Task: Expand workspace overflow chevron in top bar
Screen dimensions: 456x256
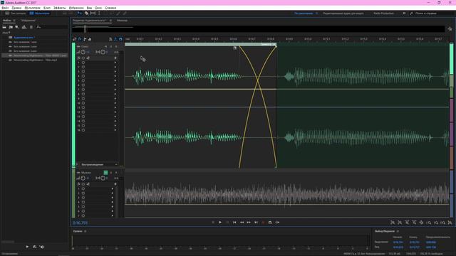Action: [x=404, y=14]
